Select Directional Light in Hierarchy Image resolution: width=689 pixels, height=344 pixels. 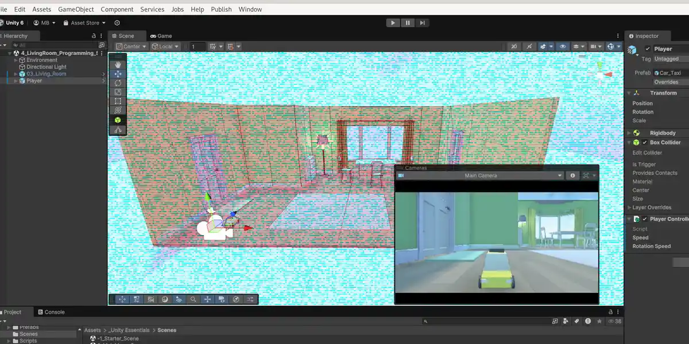pyautogui.click(x=47, y=67)
